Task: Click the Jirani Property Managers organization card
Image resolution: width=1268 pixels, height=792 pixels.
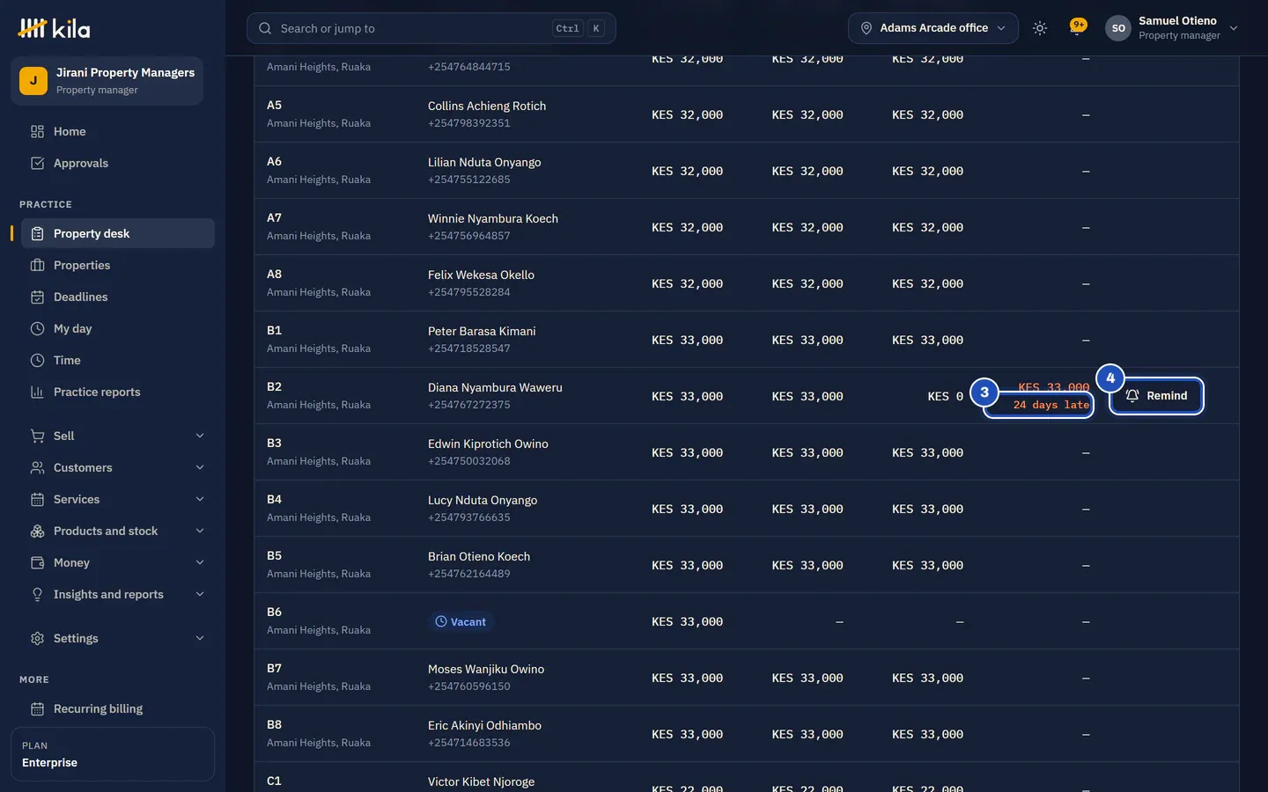Action: [107, 81]
